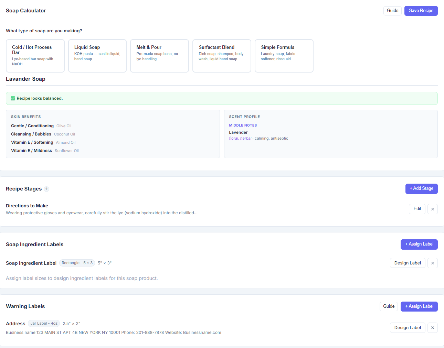The height and width of the screenshot is (348, 444).
Task: Click the help icon beside Recipe Stages
Action: (x=46, y=189)
